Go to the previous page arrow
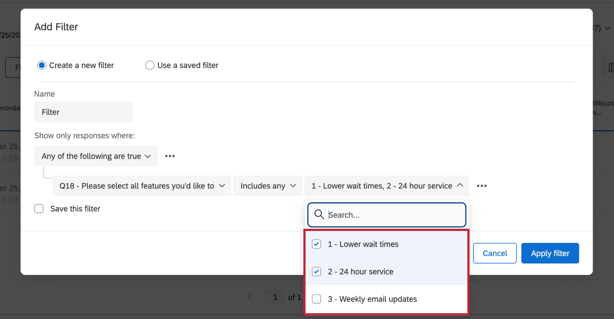 250,297
